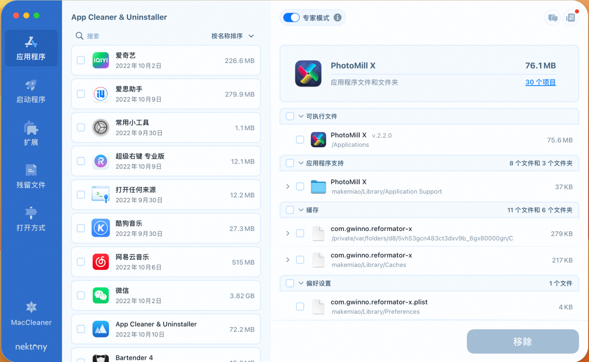The image size is (589, 362).
Task: Check the 网易云音乐 checkbox
Action: coord(81,262)
